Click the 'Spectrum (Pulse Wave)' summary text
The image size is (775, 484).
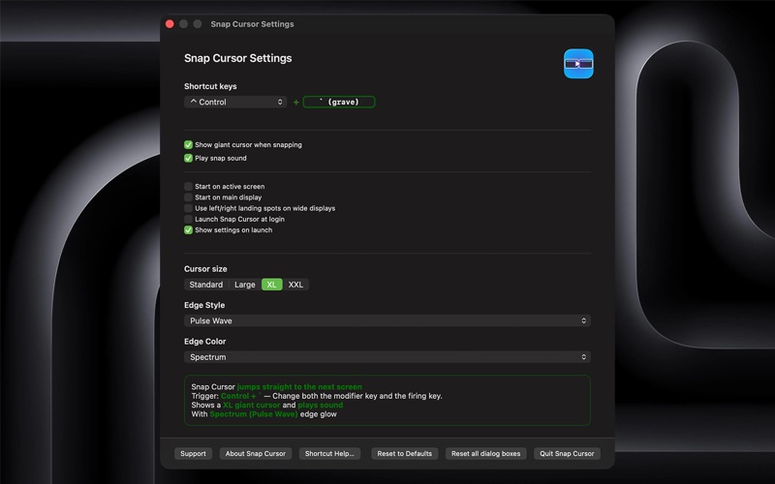(254, 414)
